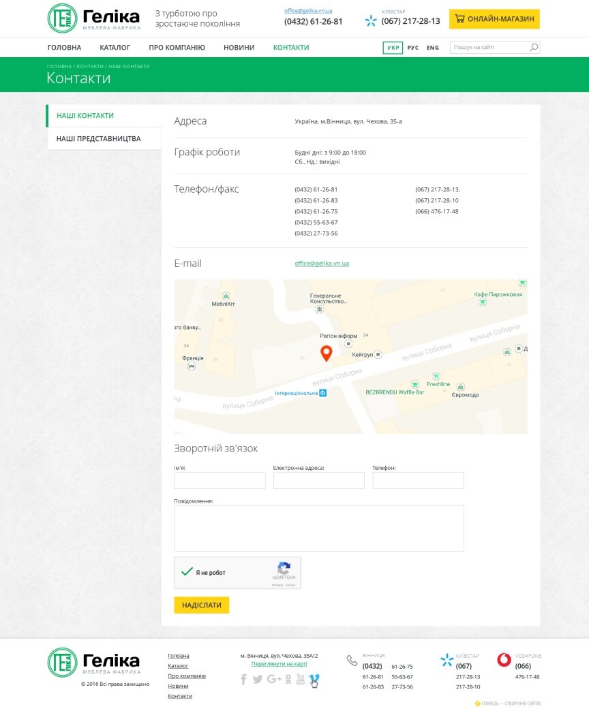The height and width of the screenshot is (711, 589).
Task: Click into the Електронна адреса input field
Action: (319, 480)
